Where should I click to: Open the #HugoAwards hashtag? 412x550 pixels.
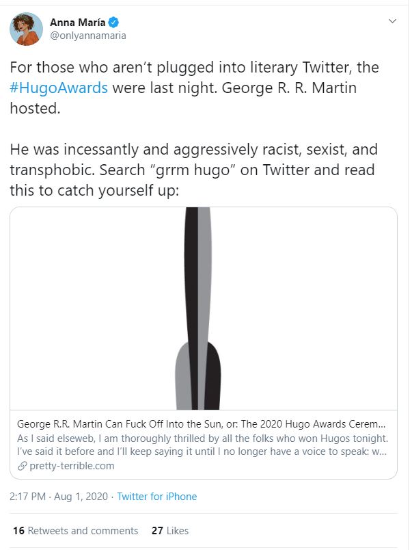coord(59,88)
